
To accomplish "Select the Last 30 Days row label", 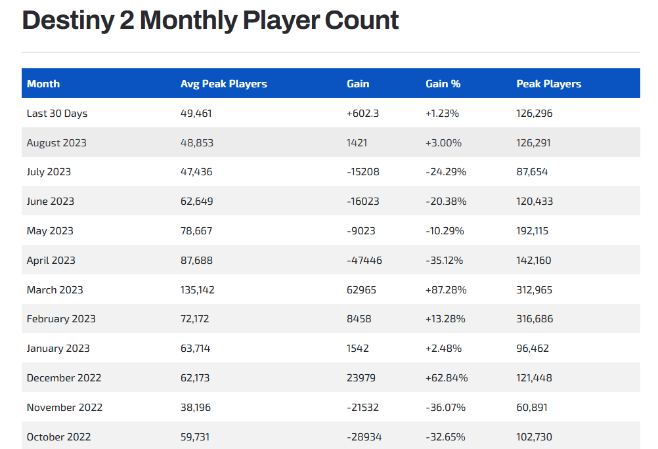I will tap(57, 114).
